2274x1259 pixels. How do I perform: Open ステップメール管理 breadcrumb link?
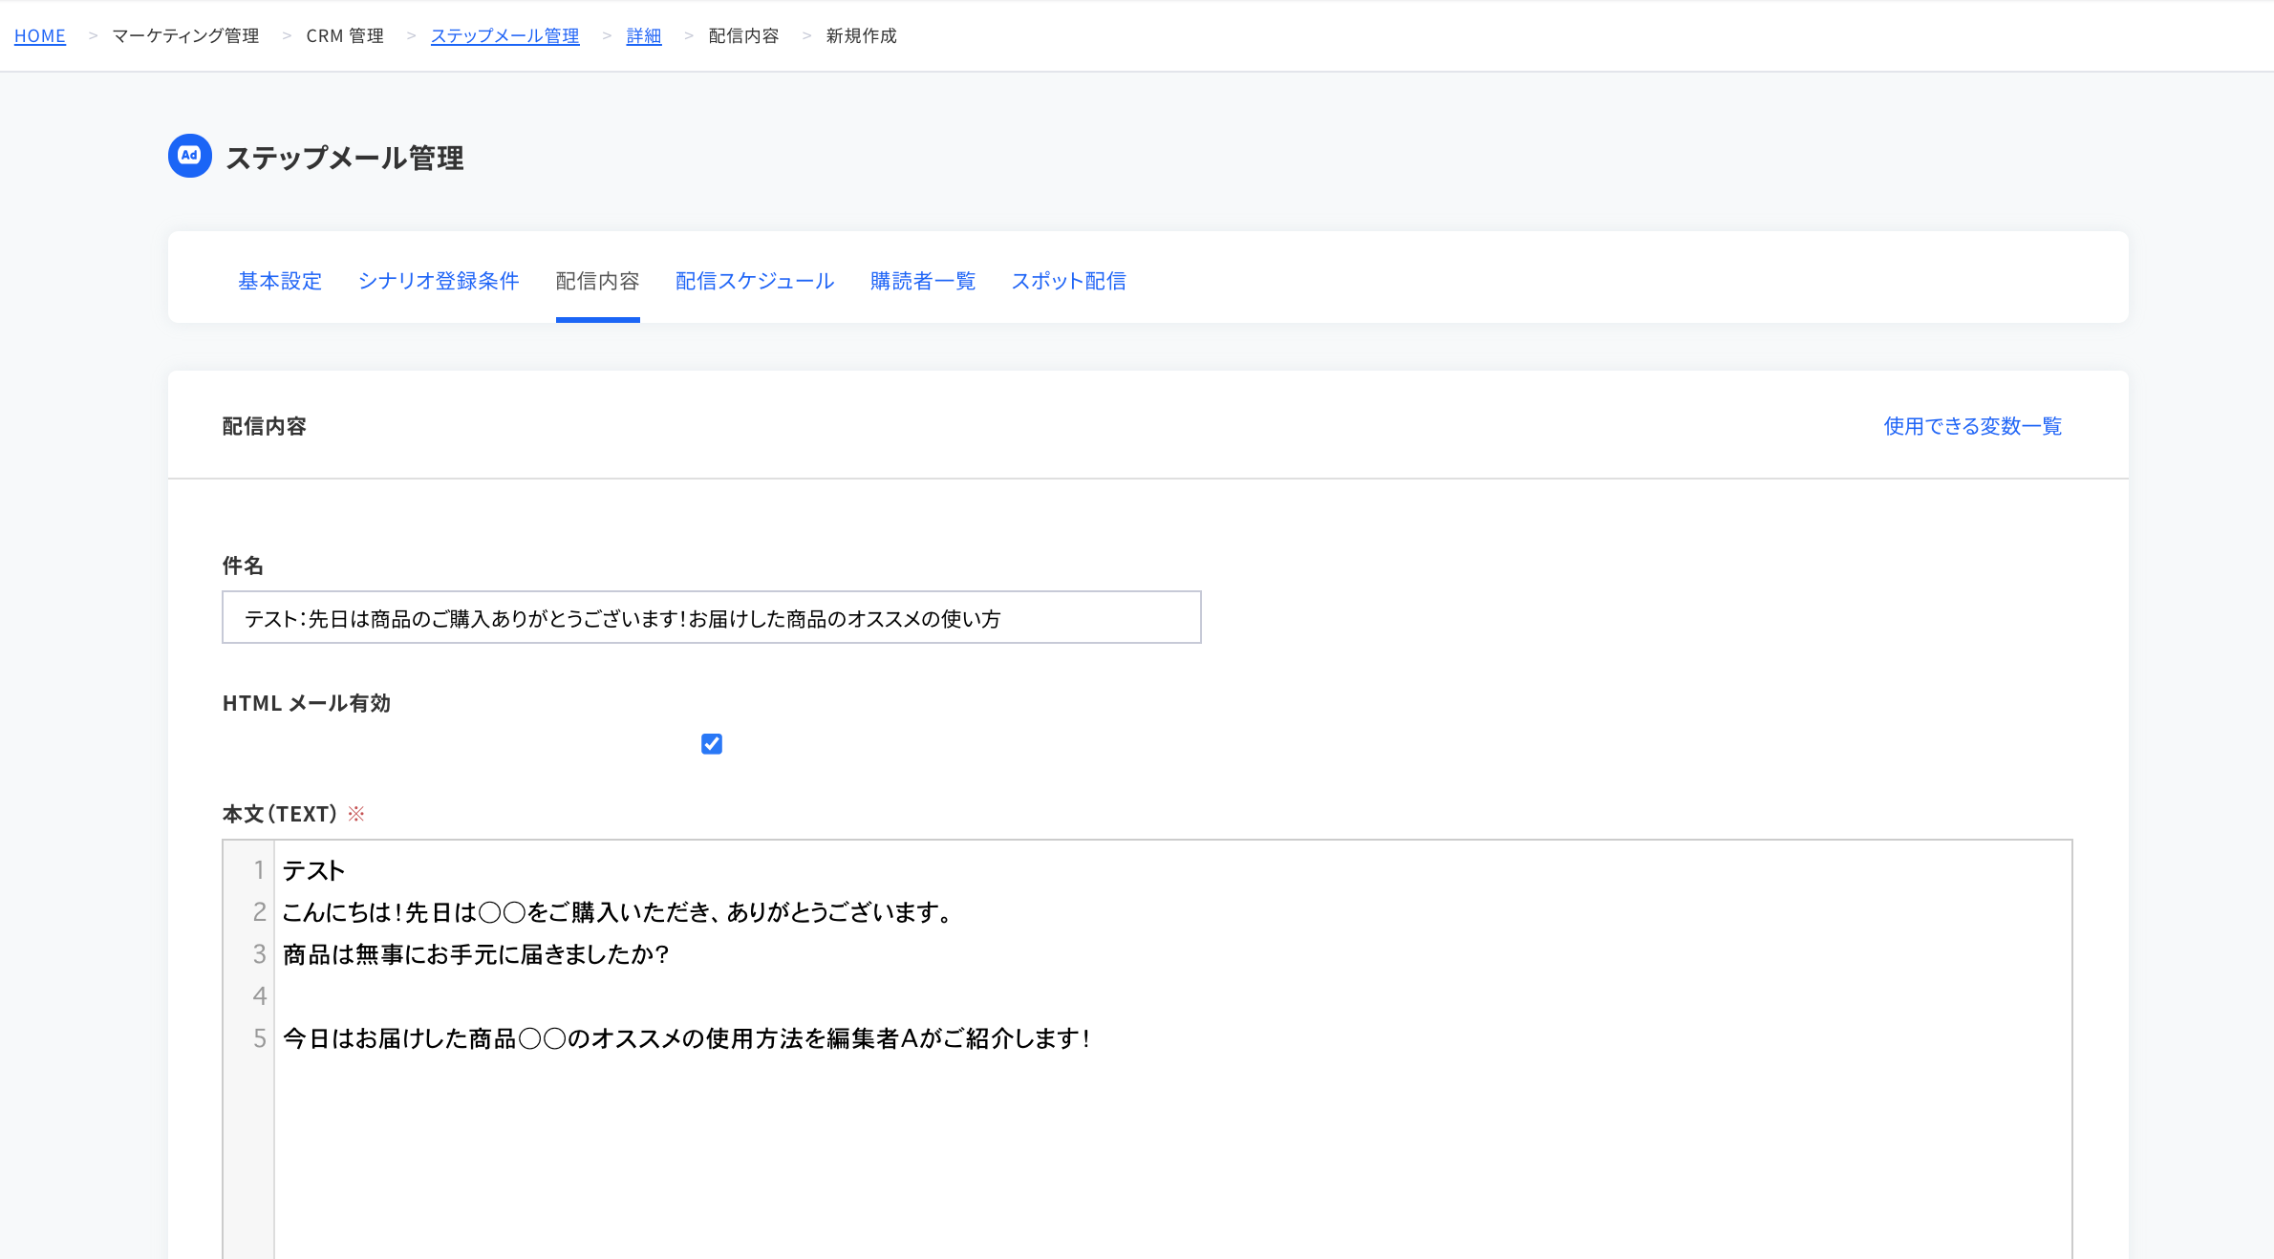pos(504,35)
